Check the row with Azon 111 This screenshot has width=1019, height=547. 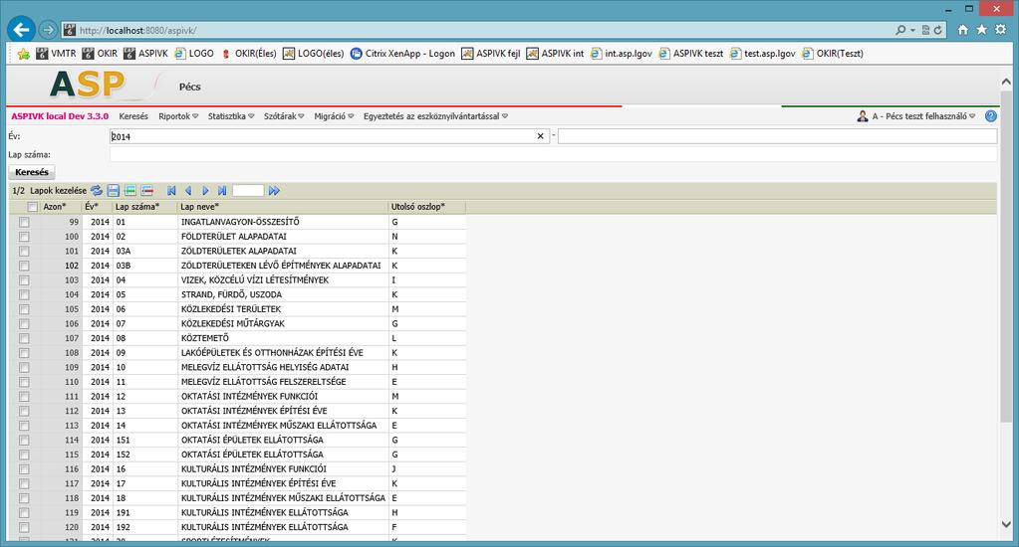click(24, 397)
